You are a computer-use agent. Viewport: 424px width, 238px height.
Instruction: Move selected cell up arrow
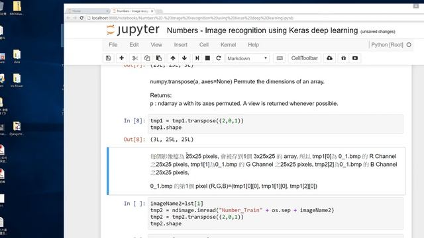click(173, 58)
